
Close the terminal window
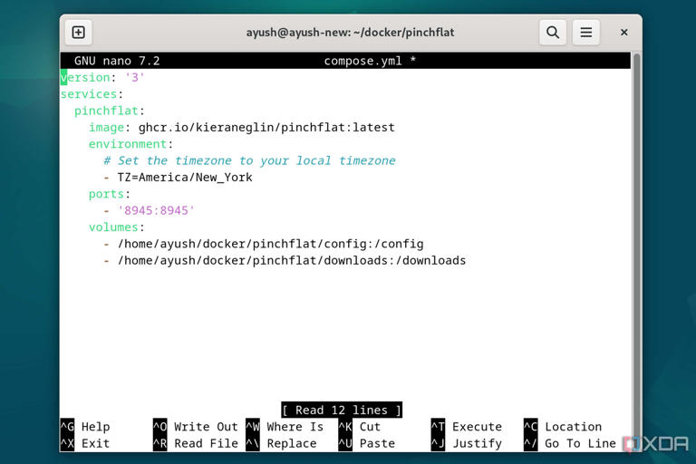(x=623, y=33)
